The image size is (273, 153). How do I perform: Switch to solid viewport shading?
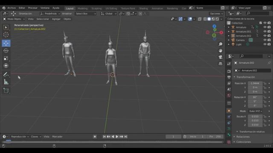[209, 19]
